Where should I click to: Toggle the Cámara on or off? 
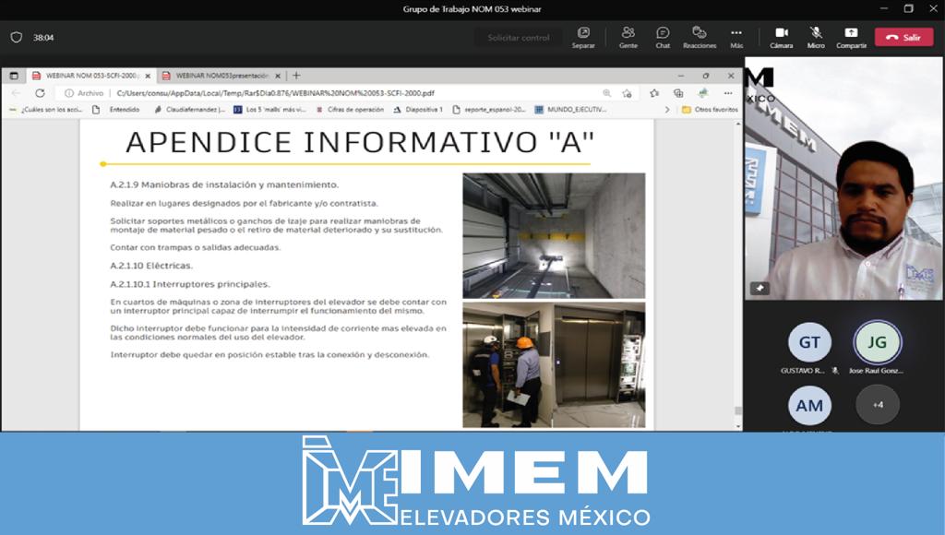781,37
